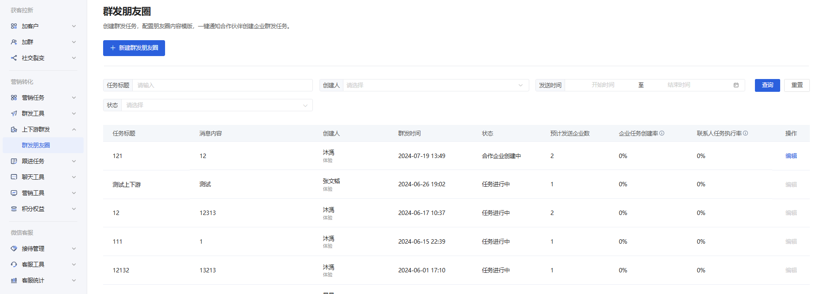This screenshot has width=816, height=294.
Task: Click the 积分权益 stack icon
Action: click(14, 209)
